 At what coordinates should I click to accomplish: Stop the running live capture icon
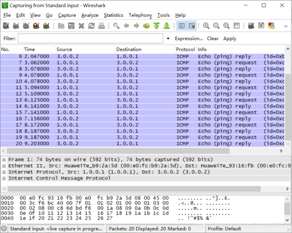point(36,26)
